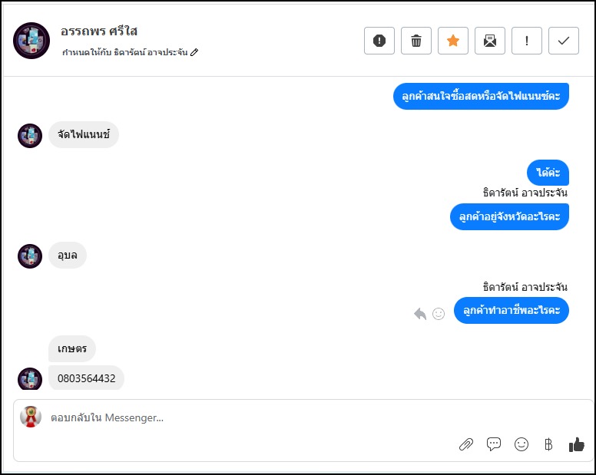596x475 pixels.
Task: Mark conversation unread with the envelope icon
Action: click(490, 41)
